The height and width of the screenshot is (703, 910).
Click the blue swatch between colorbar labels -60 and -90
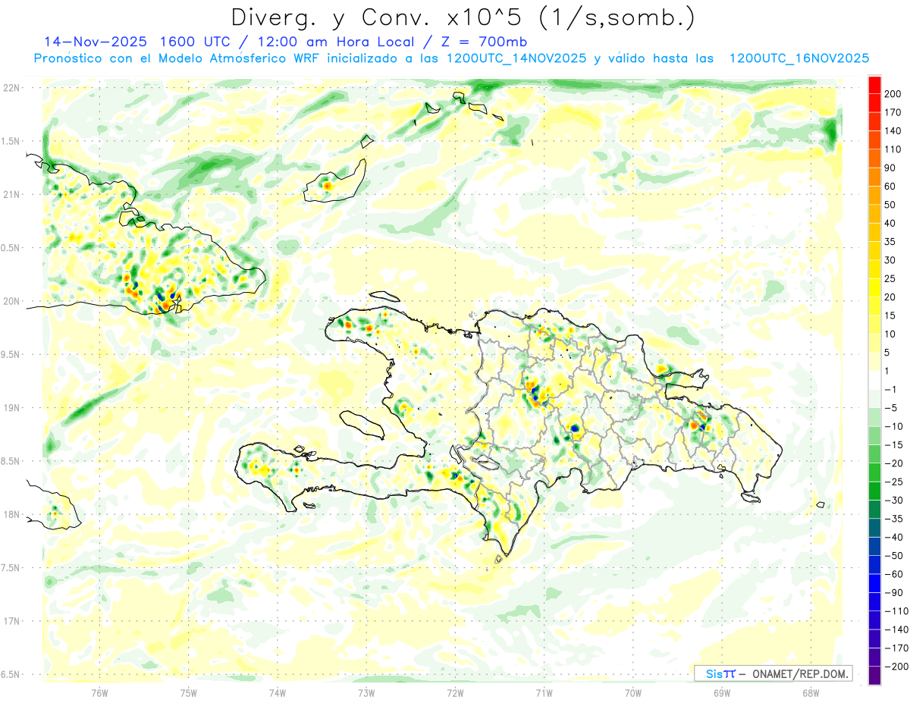(874, 583)
